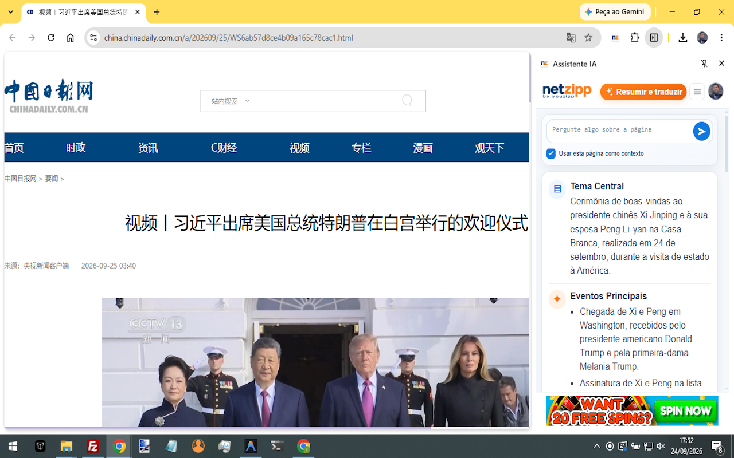Open the browser home page icon
Image resolution: width=734 pixels, height=458 pixels.
point(71,38)
